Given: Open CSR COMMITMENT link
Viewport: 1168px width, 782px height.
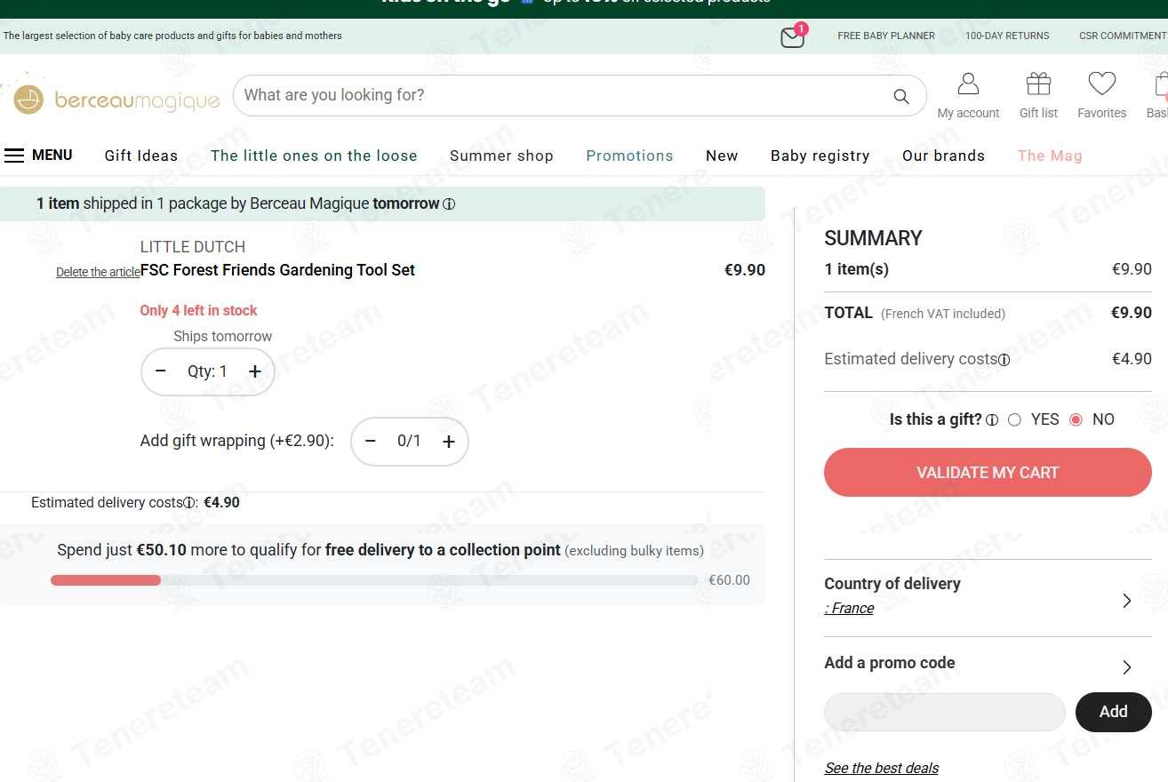Looking at the screenshot, I should 1123,36.
